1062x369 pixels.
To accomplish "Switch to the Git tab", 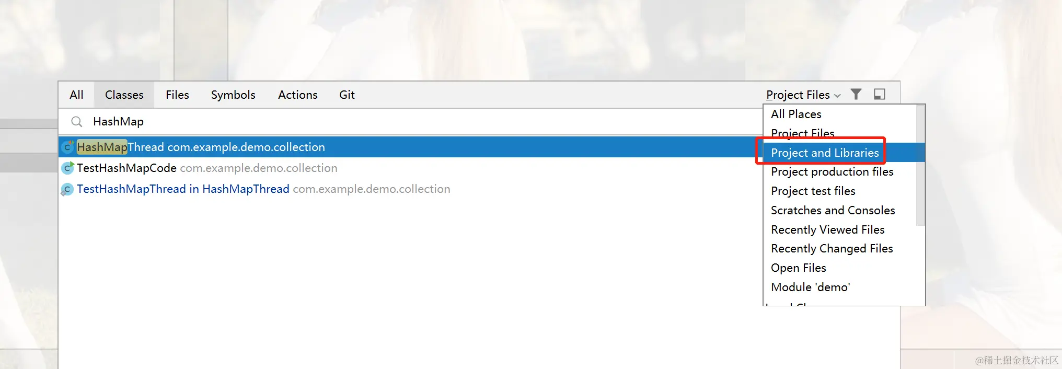I will [x=347, y=95].
